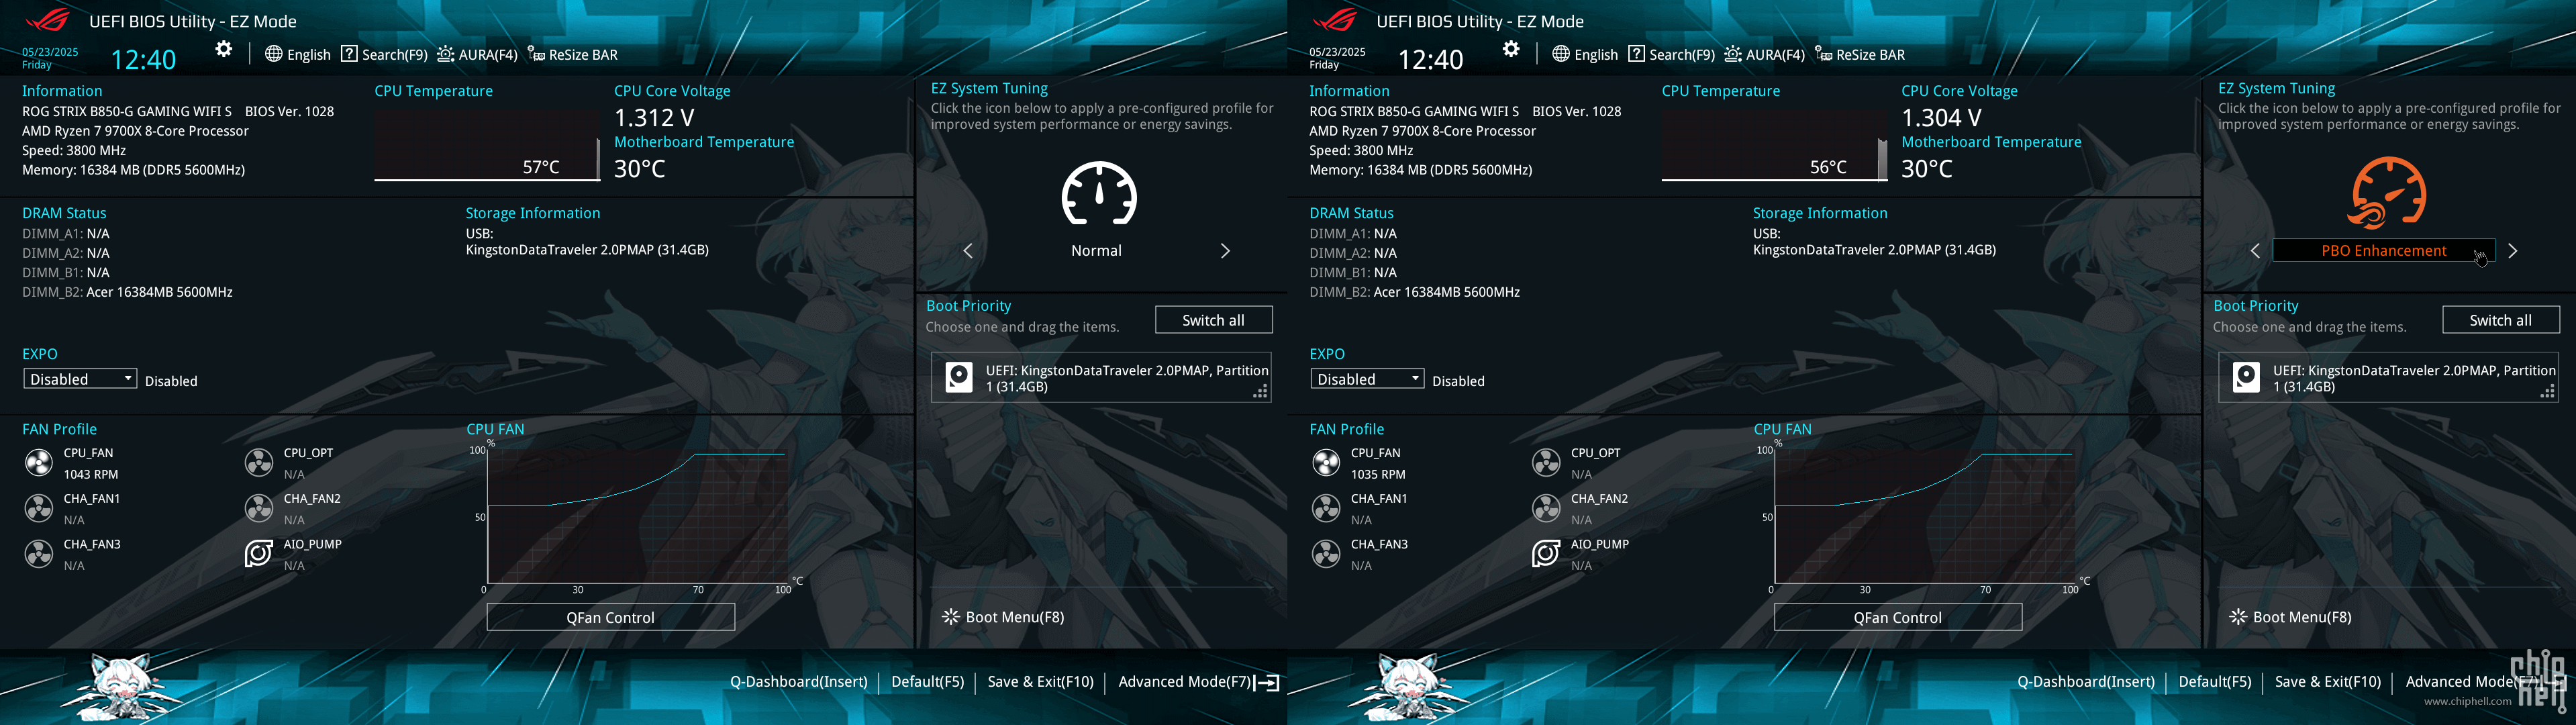This screenshot has width=2576, height=725.
Task: Click disk icon of left boot entry
Action: click(x=959, y=377)
